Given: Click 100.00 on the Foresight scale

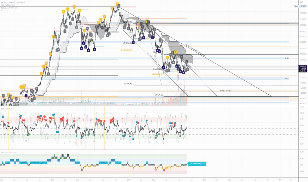Looking at the screenshot, I should coord(302,113).
